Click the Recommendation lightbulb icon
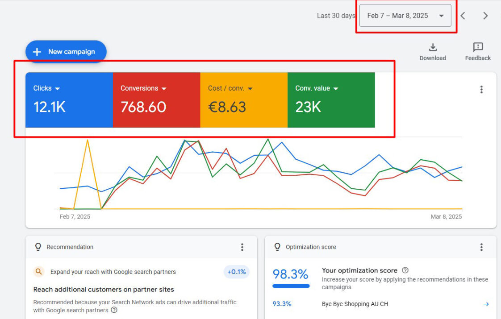 [x=38, y=247]
